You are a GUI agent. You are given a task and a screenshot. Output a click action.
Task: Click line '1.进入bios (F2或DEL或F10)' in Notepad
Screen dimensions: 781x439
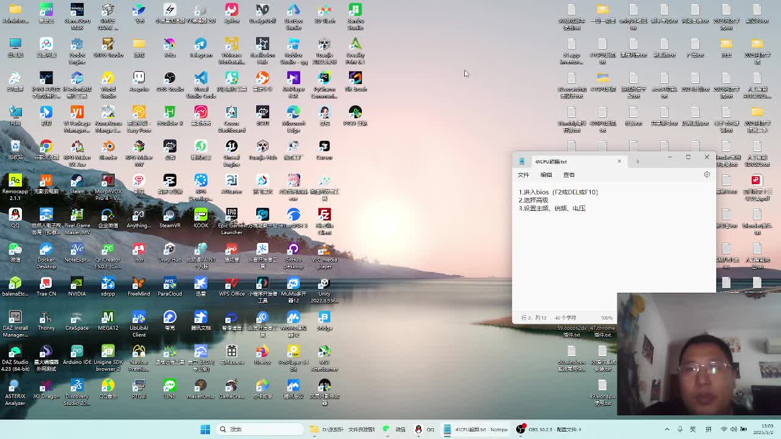click(558, 192)
